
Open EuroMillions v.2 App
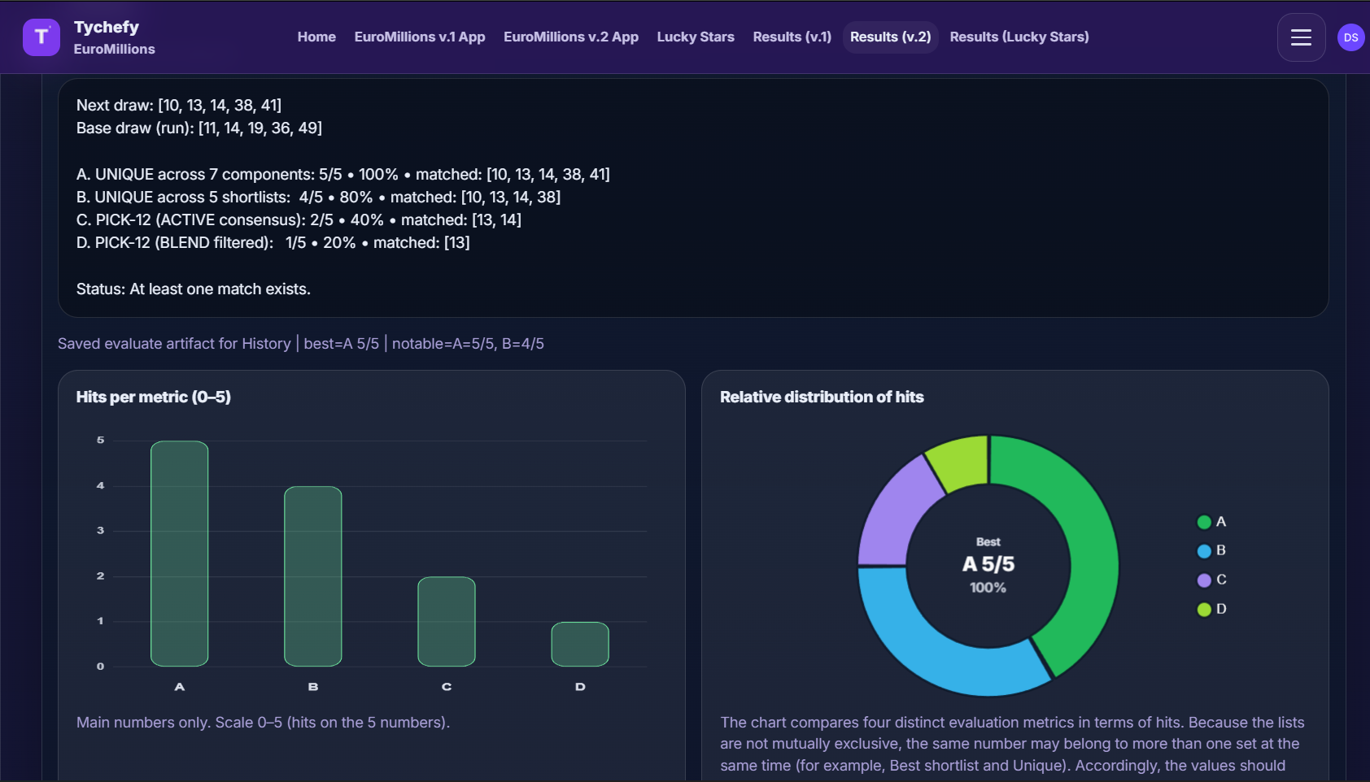(x=571, y=37)
